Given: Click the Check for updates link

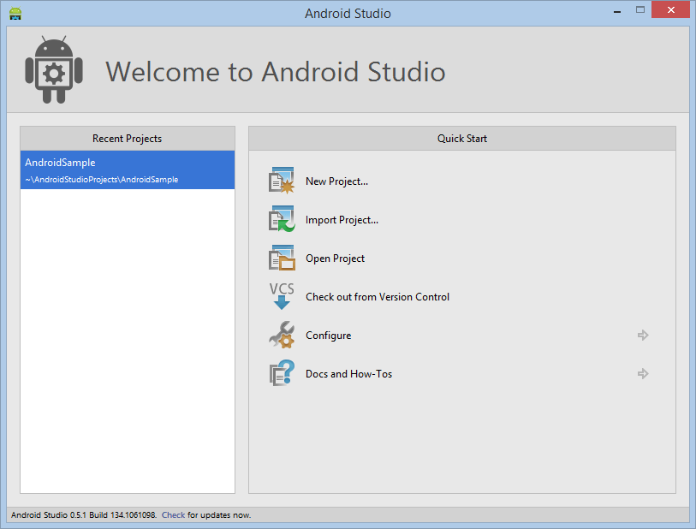Looking at the screenshot, I should 173,515.
